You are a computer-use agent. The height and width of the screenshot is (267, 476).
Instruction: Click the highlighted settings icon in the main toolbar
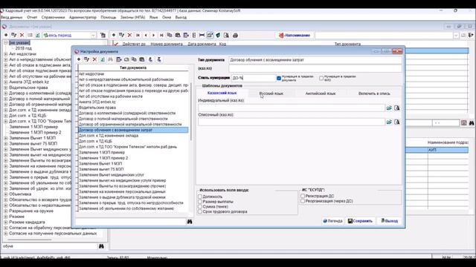[210, 35]
